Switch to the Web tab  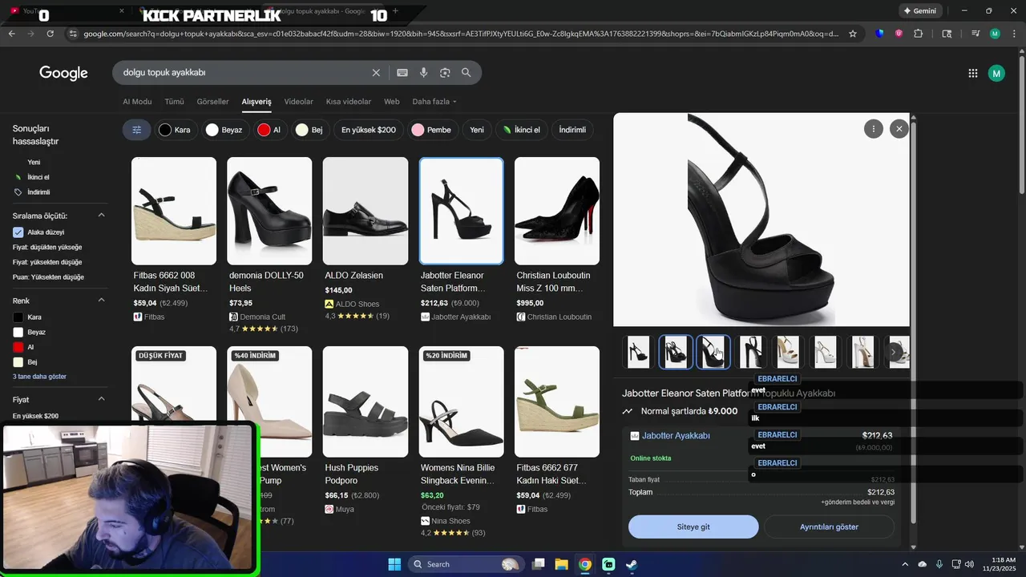pyautogui.click(x=391, y=102)
